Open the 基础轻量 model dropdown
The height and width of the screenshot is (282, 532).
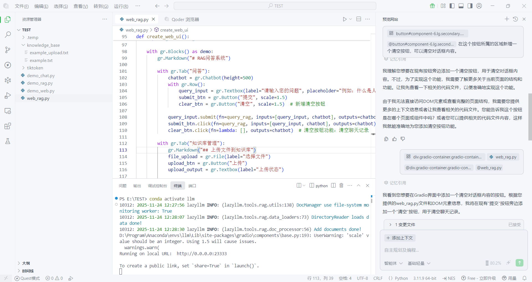click(x=419, y=263)
